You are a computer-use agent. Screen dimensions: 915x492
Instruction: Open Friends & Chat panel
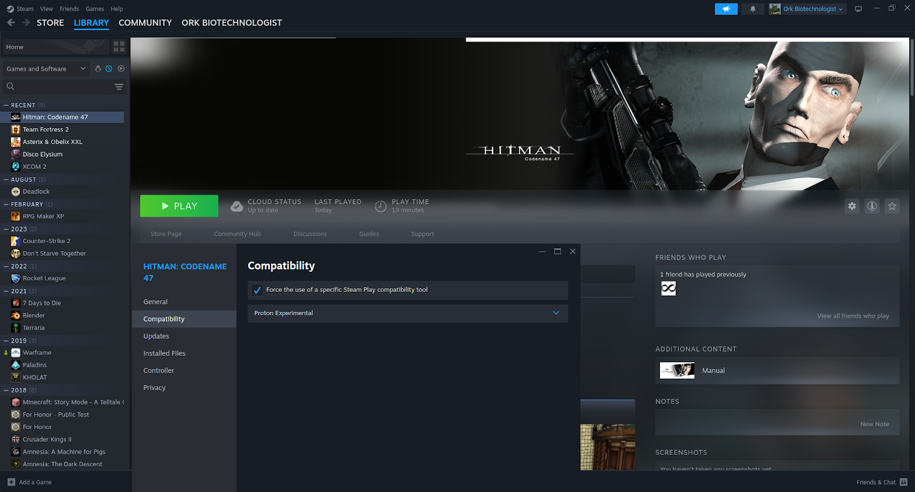tap(882, 482)
